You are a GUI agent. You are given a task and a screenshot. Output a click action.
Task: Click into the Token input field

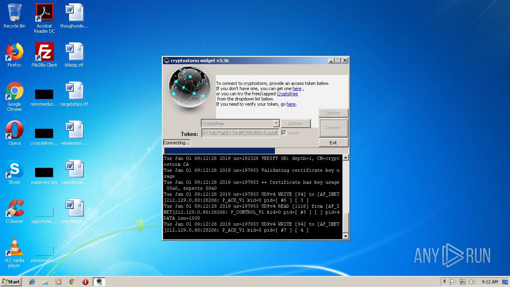pyautogui.click(x=240, y=134)
